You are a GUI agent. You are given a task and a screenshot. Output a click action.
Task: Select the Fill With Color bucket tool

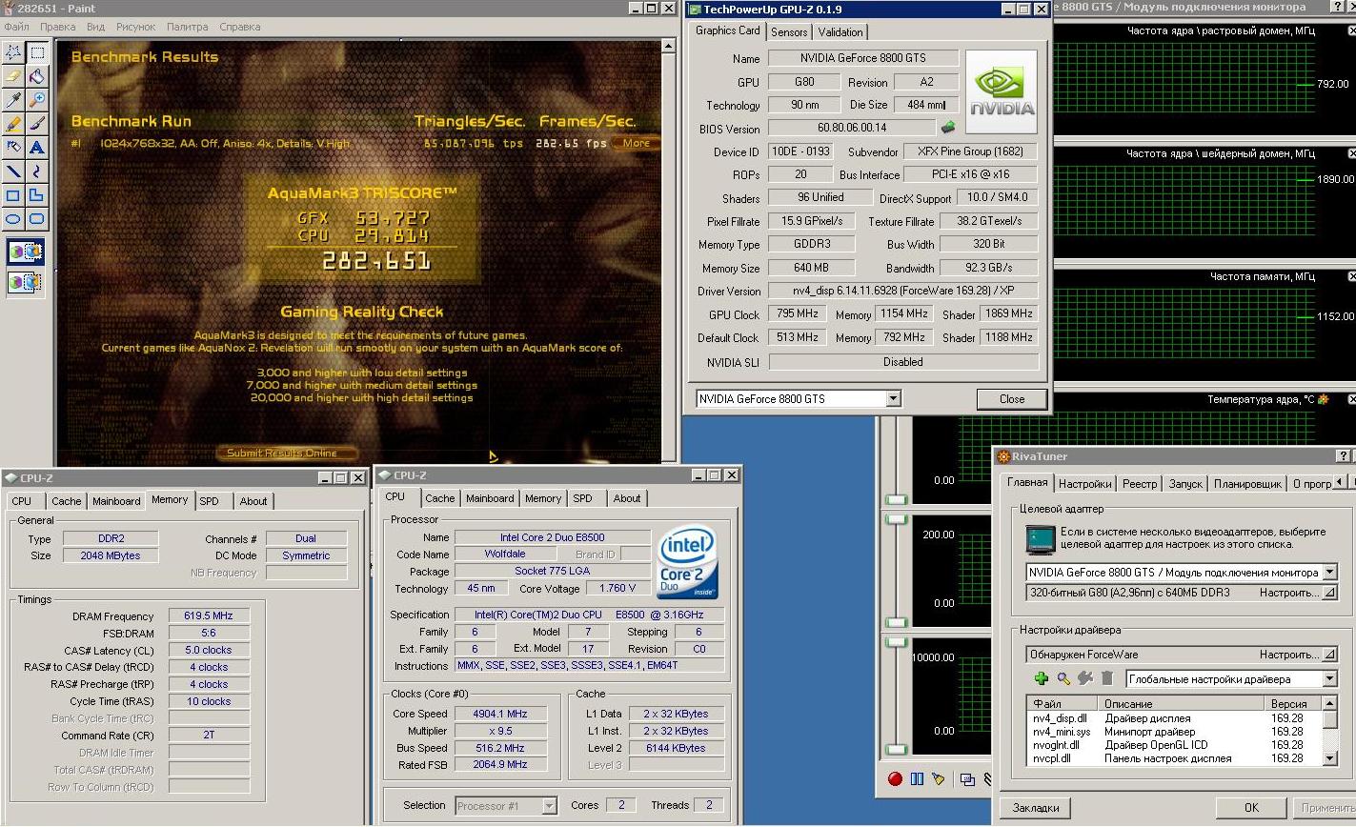[37, 76]
